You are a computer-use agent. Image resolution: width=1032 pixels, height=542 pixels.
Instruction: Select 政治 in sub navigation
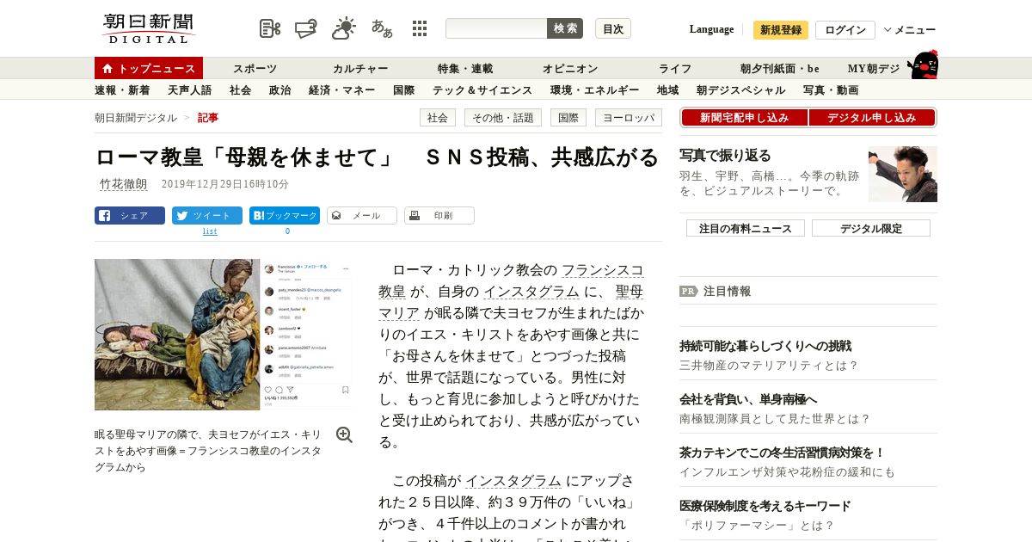[x=279, y=89]
